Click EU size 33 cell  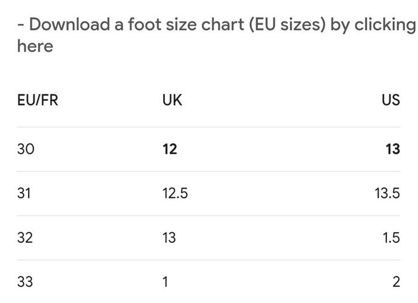[x=25, y=282]
